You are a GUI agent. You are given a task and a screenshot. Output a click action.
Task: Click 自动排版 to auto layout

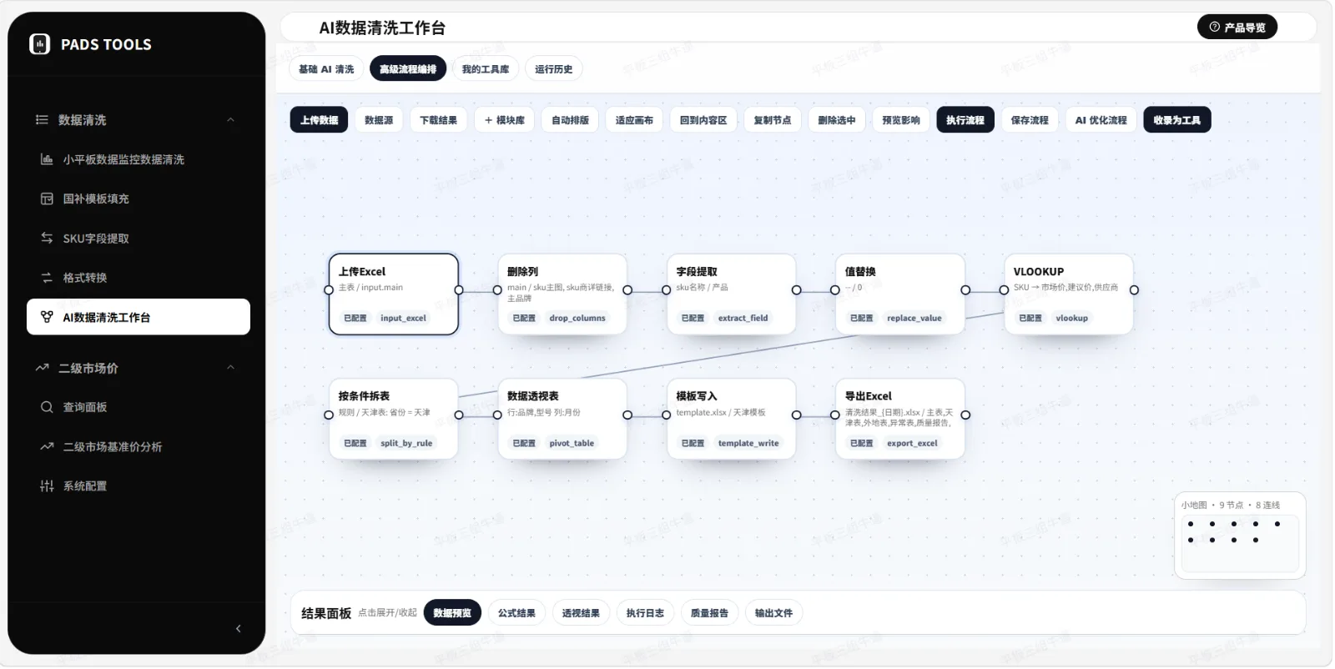coord(570,120)
